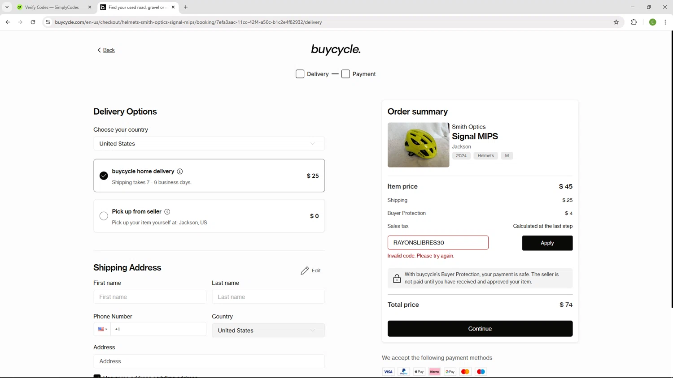Click the Signal MIPS helmet thumbnail
The height and width of the screenshot is (378, 673).
pyautogui.click(x=418, y=145)
